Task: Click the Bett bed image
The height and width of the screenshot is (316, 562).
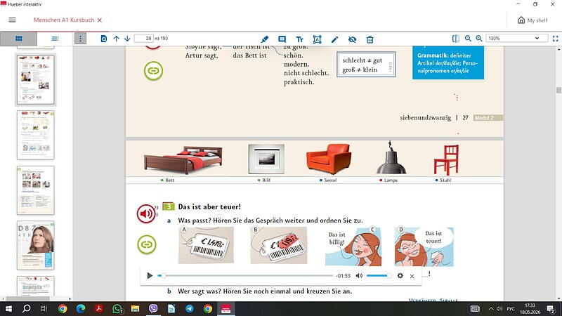Action: [x=183, y=160]
